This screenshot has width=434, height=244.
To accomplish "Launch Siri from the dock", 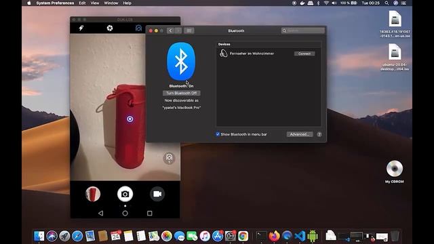I will 52,236.
